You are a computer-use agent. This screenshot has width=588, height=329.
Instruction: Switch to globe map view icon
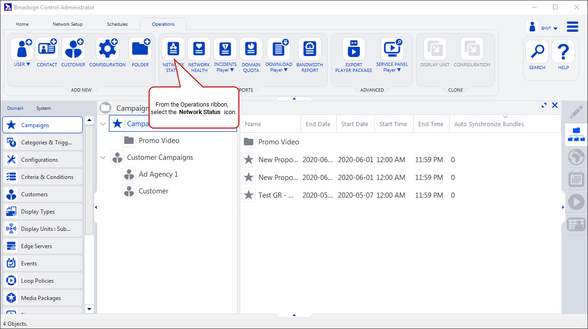(x=576, y=157)
